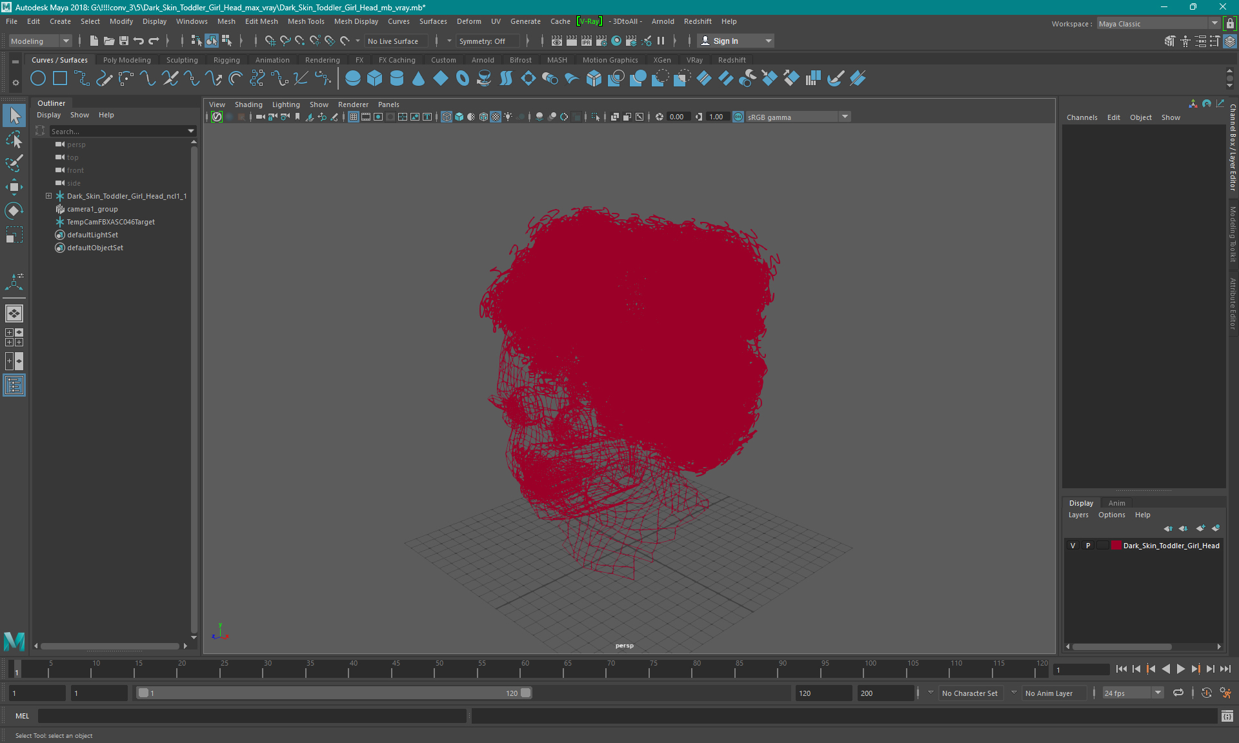Toggle playback P box on the layer
Viewport: 1239px width, 743px height.
1088,546
